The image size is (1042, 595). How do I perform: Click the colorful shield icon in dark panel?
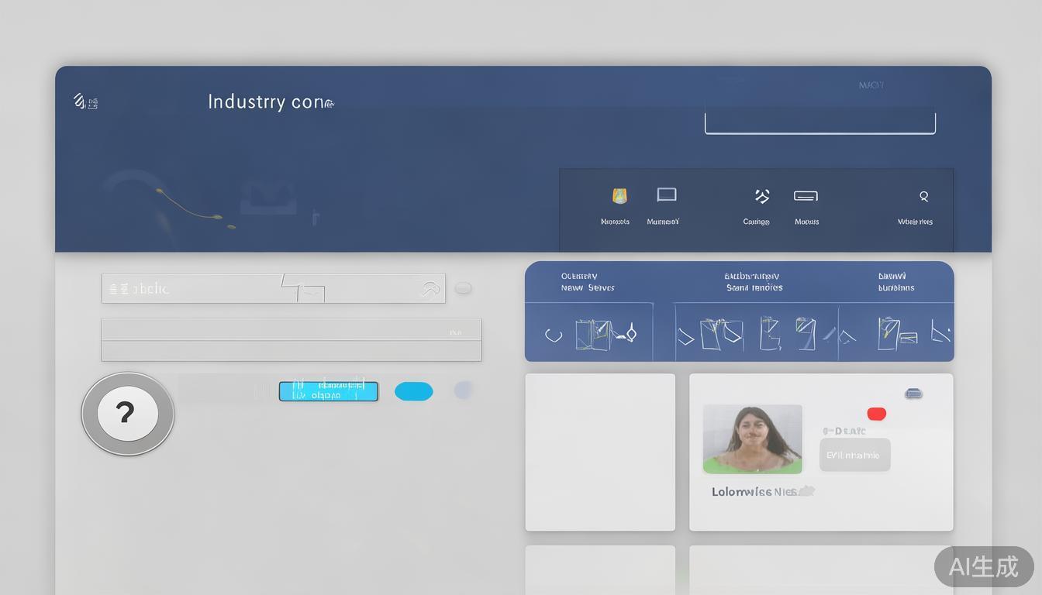click(619, 196)
